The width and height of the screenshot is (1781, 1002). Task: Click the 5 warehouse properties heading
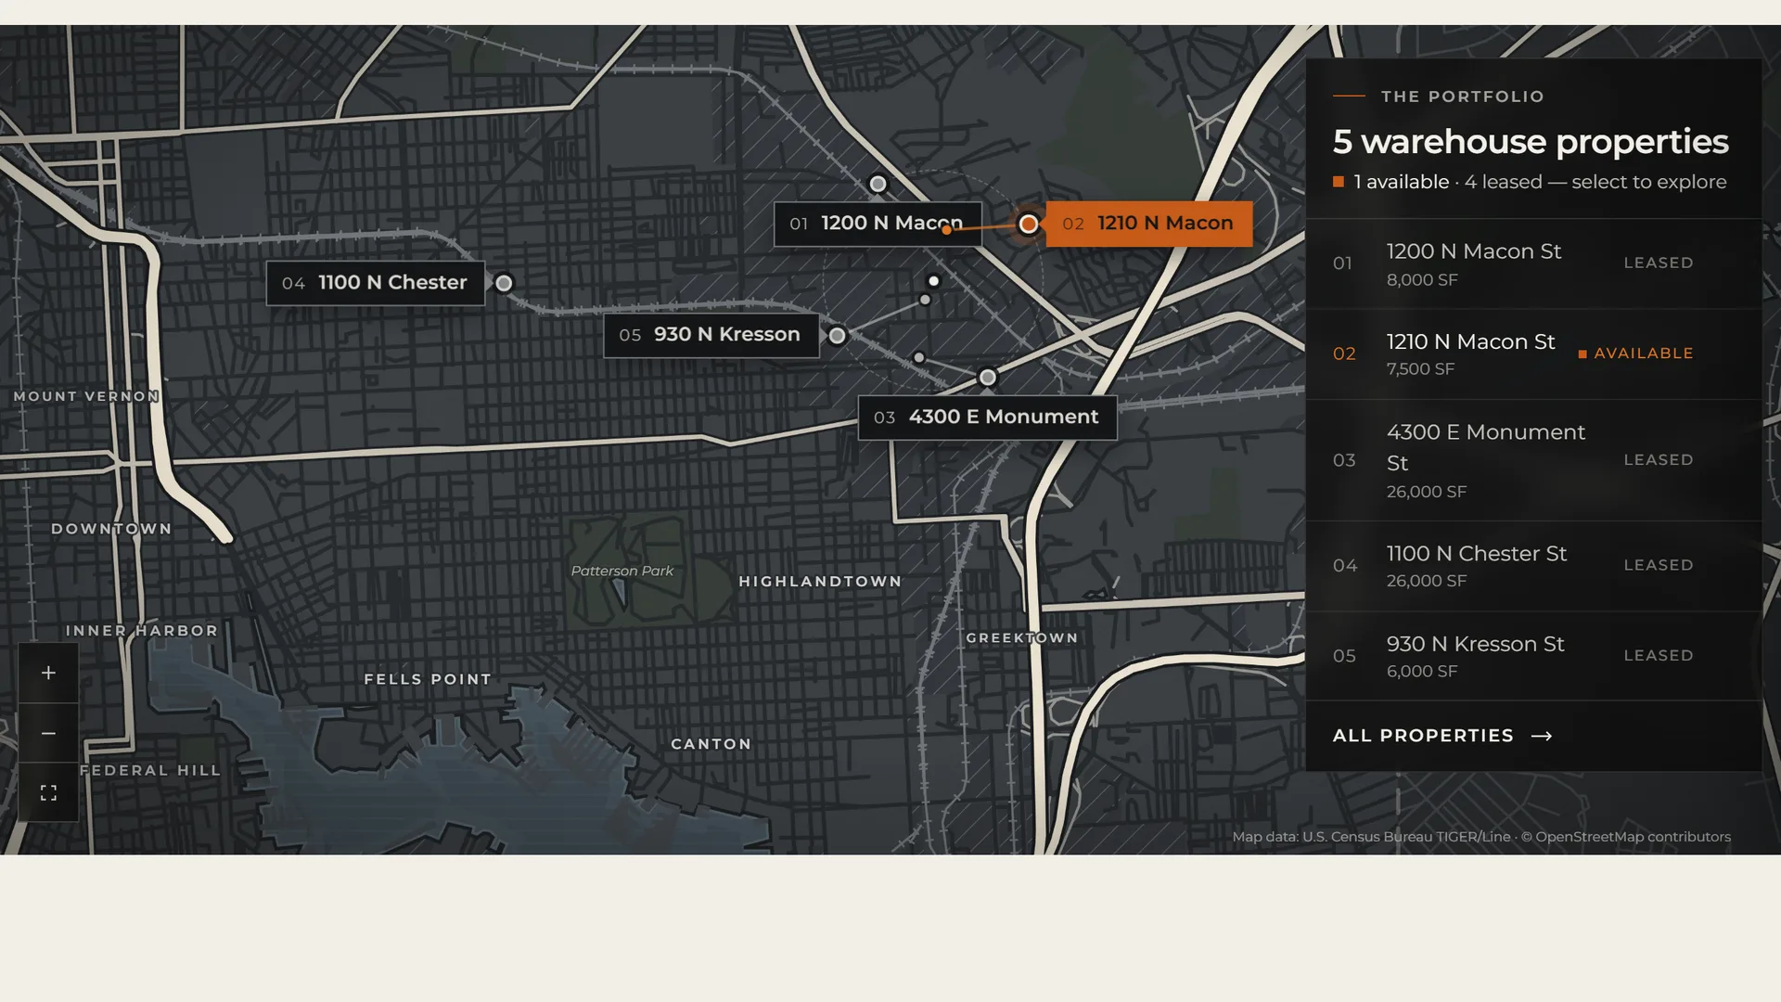pyautogui.click(x=1531, y=142)
